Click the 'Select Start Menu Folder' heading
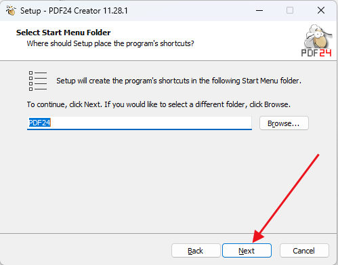 [63, 33]
